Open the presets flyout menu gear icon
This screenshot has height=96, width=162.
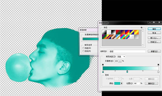click(x=142, y=28)
